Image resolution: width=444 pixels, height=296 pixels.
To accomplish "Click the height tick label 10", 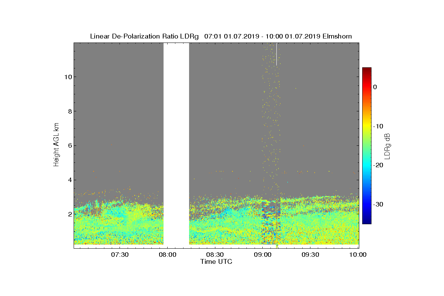I will pos(68,77).
